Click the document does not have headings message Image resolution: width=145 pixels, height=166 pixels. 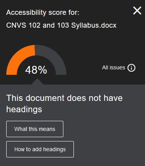tap(65, 103)
